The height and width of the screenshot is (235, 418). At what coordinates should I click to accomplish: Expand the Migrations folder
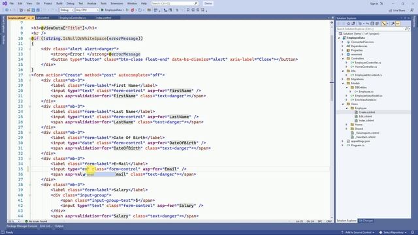(x=342, y=79)
